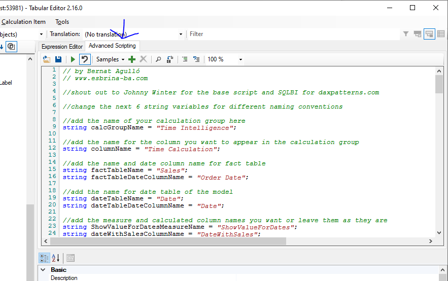Toggle the filter funnel icon
Screen dimensions: 448x281
pos(406,34)
